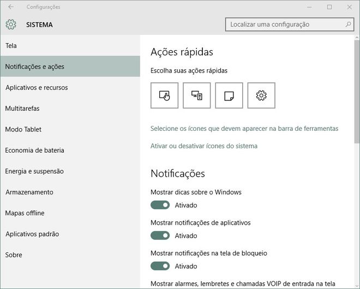The image size is (360, 289).
Task: Open Modo Tablet settings
Action: point(70,129)
